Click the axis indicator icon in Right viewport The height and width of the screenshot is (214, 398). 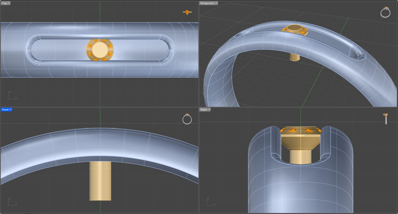click(210, 202)
